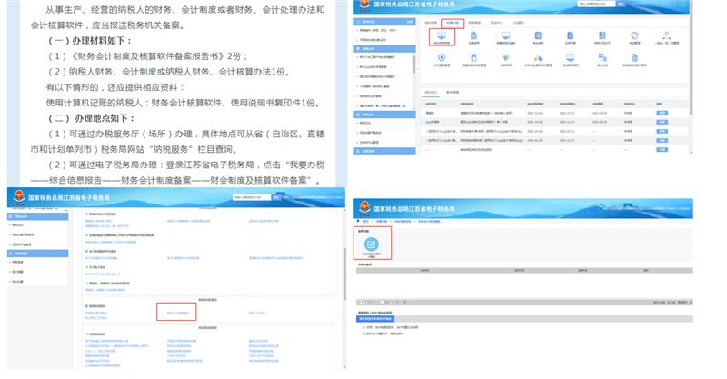The height and width of the screenshot is (379, 727).
Task: Click the document icon beside the red-boxed monitor icon
Action: pos(473,35)
